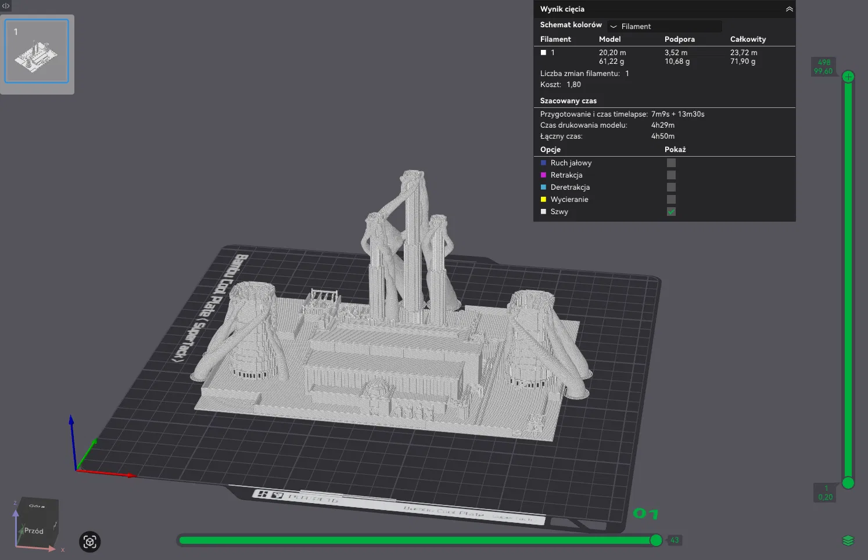Click the support weight value 10,68 g
Image resolution: width=868 pixels, height=560 pixels.
click(677, 62)
